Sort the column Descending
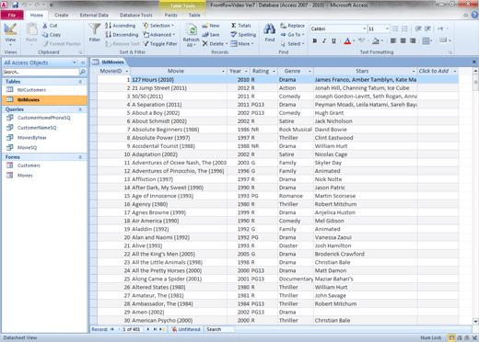479x342 pixels. 122,35
